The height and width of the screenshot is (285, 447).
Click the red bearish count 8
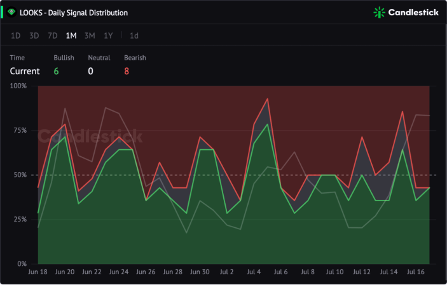tap(127, 71)
